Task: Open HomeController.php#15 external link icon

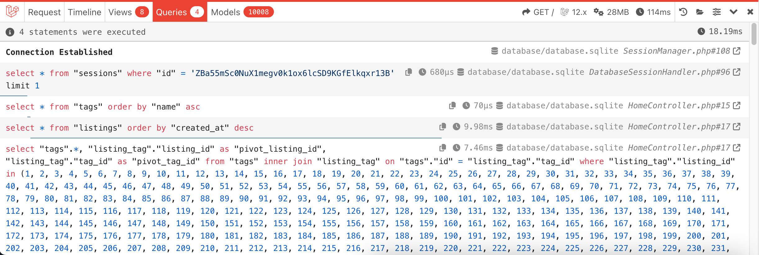Action: point(737,106)
